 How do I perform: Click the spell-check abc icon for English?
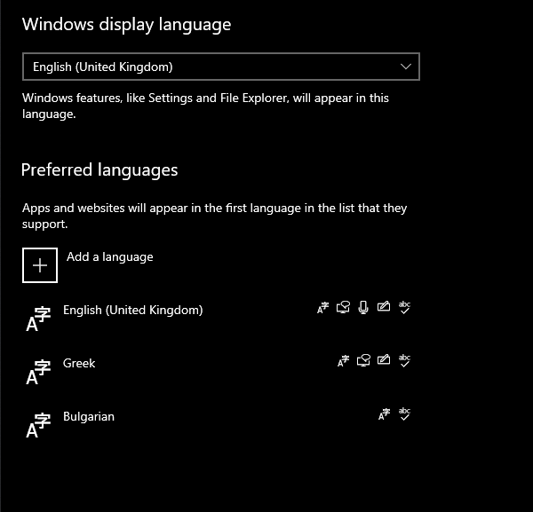point(405,308)
